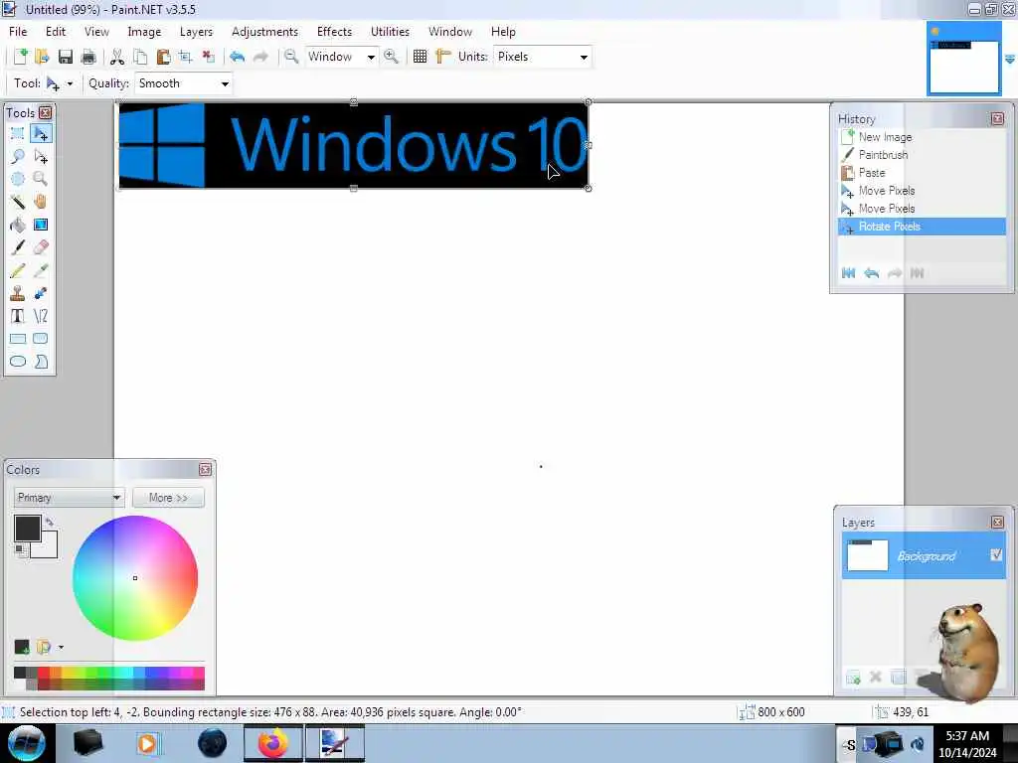Viewport: 1018px width, 763px height.
Task: Select the Eraser tool
Action: (41, 247)
